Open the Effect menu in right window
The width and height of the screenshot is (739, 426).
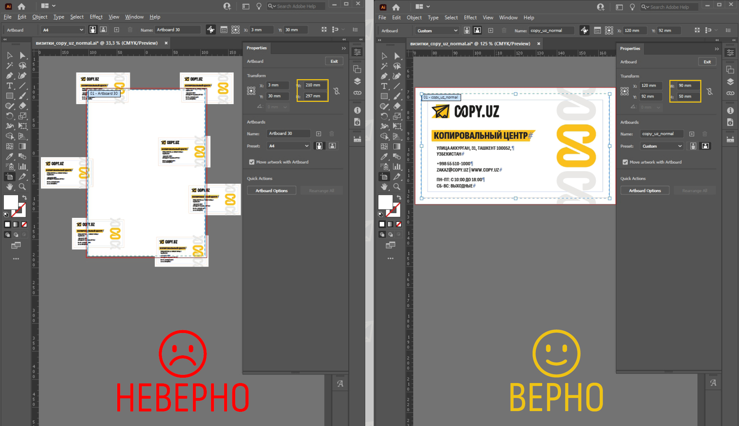point(470,17)
